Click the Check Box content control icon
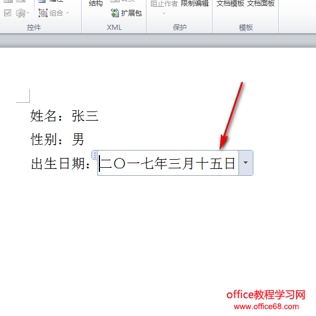316x316 pixels. pyautogui.click(x=7, y=13)
